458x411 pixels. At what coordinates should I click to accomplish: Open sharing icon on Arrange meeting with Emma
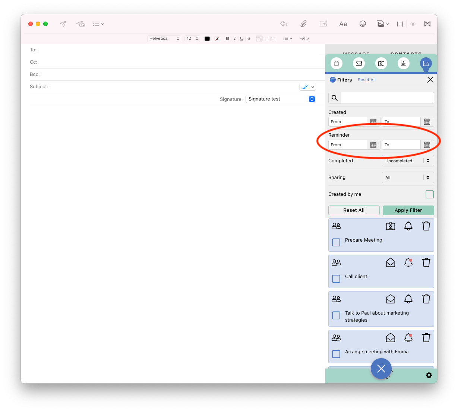(336, 338)
